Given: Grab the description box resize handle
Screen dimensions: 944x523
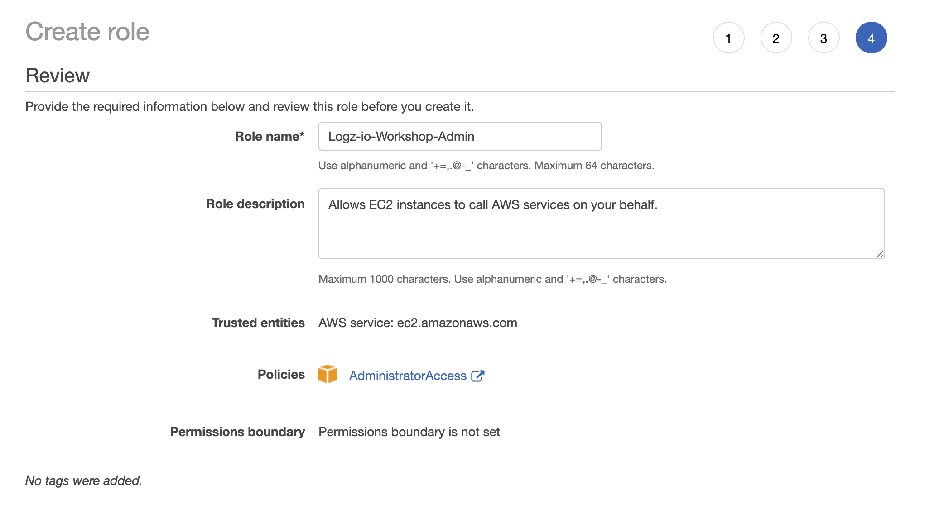Looking at the screenshot, I should [x=880, y=254].
